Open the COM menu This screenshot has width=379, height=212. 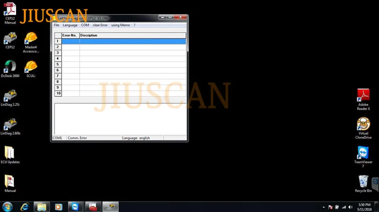pos(85,25)
